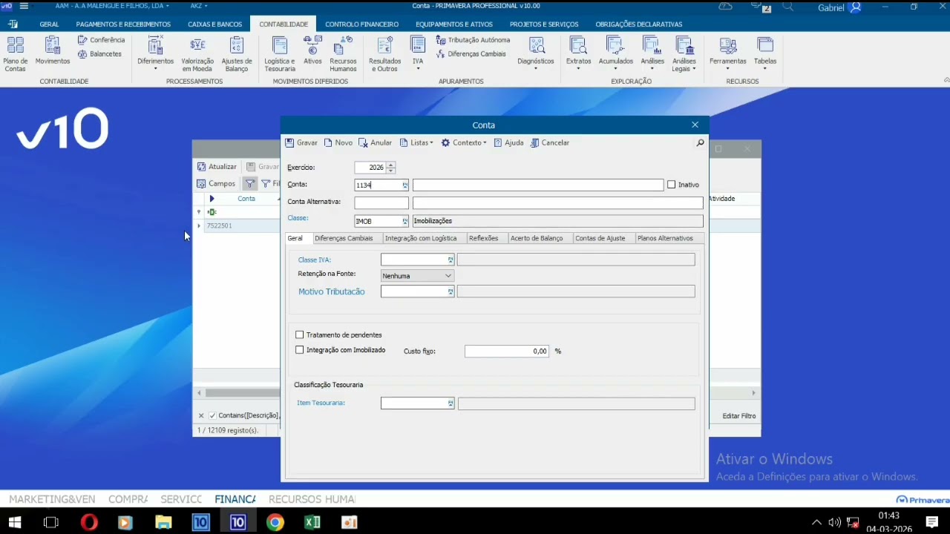Open Ajustes de Balanço tool

tap(237, 53)
